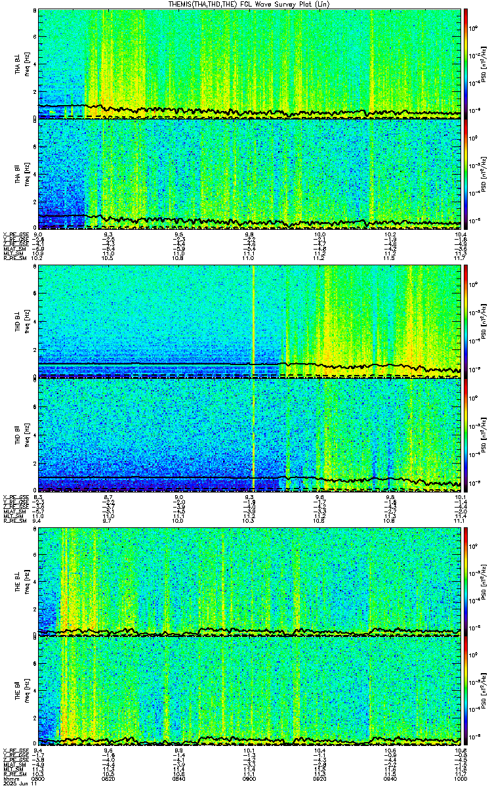Click the THD B∥ PSD [nT²/Hz] label
Viewport: 492px width, 788px height.
tap(483, 434)
